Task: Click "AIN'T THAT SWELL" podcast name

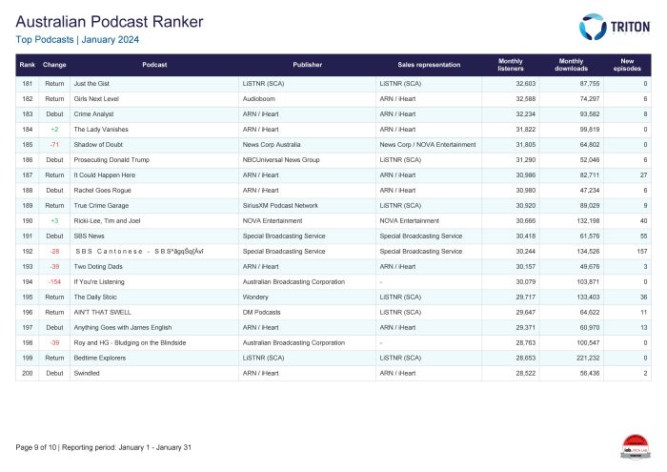Action: pyautogui.click(x=102, y=313)
